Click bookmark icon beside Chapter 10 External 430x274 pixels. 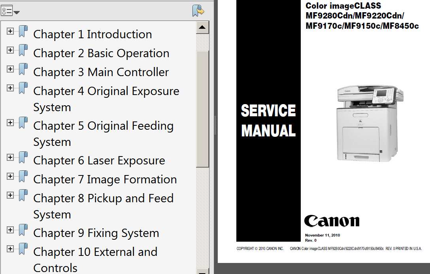(23, 248)
